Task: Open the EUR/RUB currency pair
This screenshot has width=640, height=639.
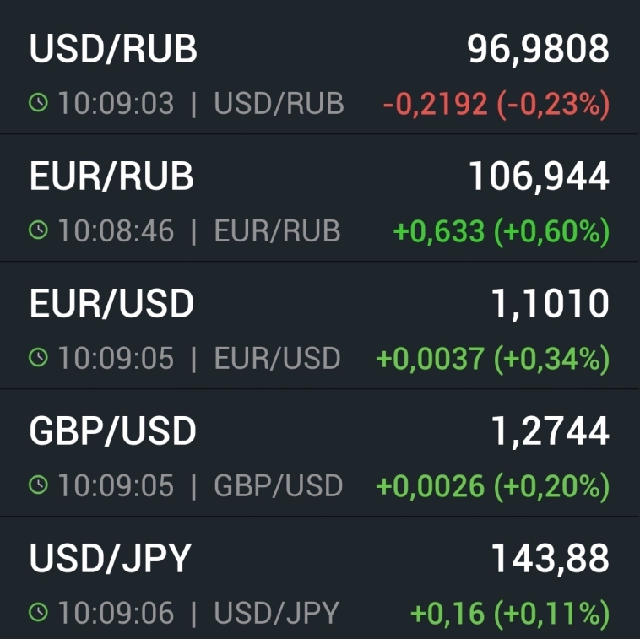Action: click(111, 177)
